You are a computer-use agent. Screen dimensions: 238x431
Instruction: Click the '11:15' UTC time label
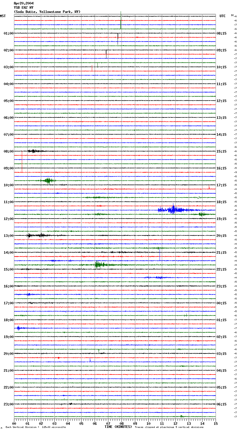click(x=221, y=84)
